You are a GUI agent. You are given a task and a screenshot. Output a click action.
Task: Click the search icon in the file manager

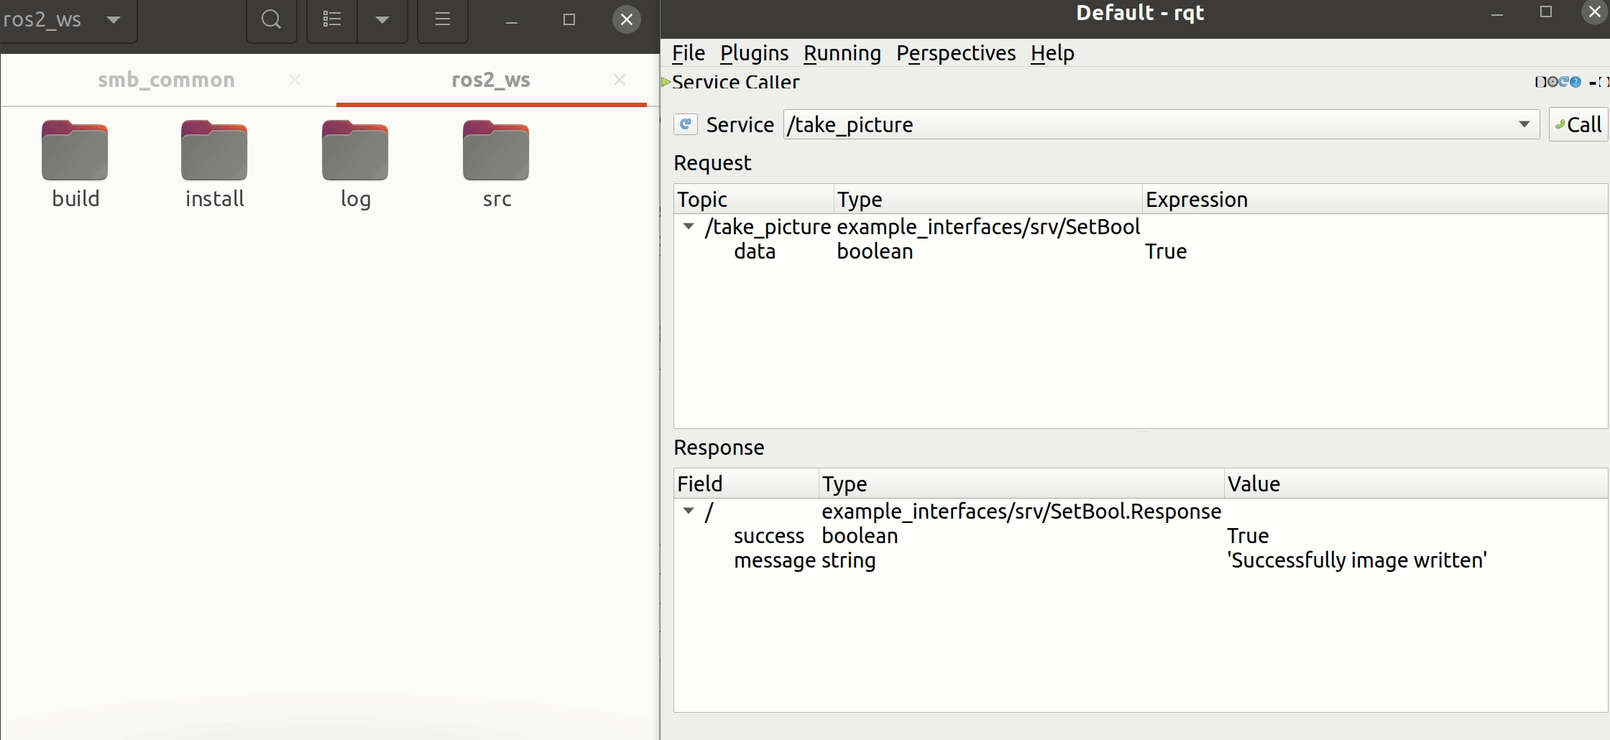pos(271,19)
